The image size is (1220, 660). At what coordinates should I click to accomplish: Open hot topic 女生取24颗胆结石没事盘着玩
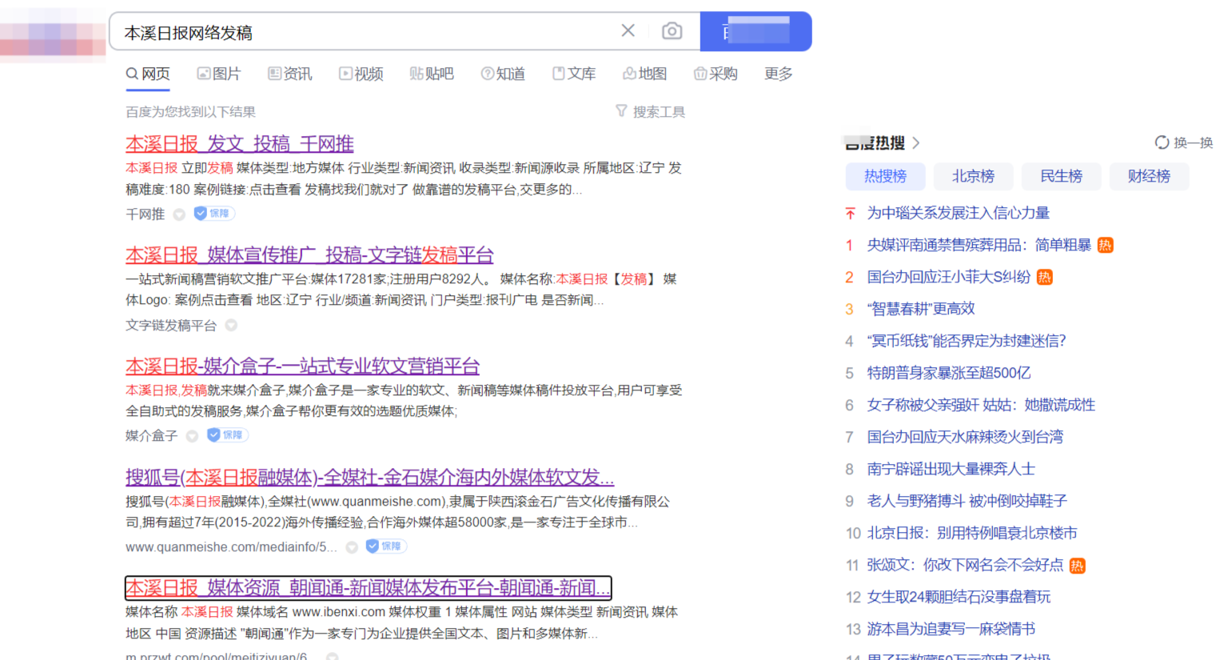pyautogui.click(x=959, y=597)
